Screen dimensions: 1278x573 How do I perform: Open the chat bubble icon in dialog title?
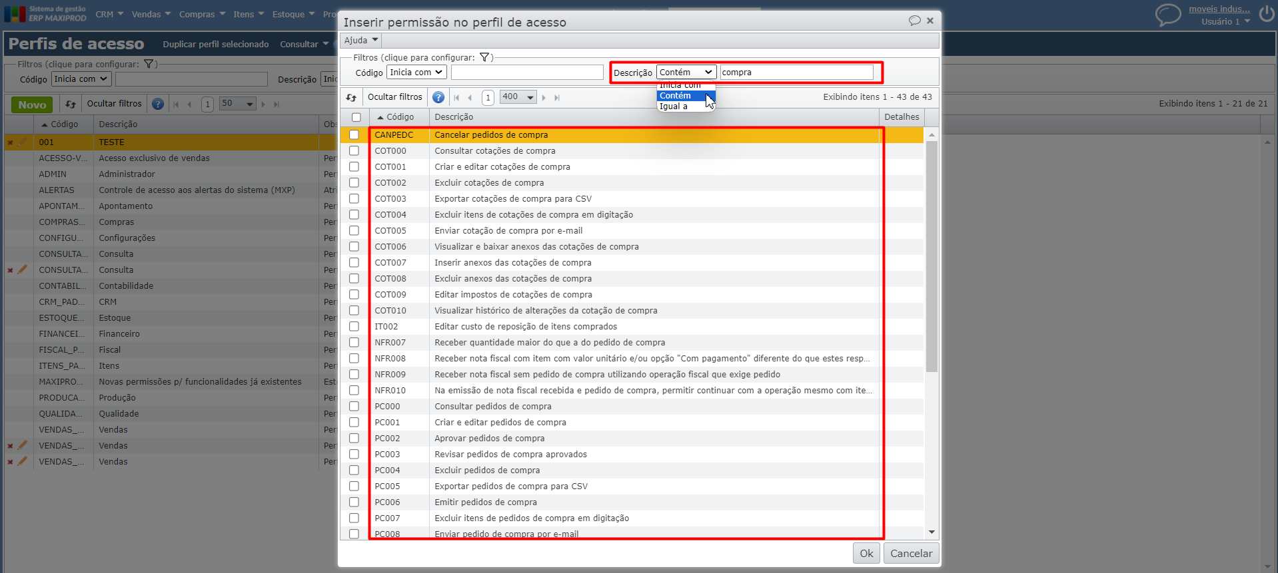[914, 21]
